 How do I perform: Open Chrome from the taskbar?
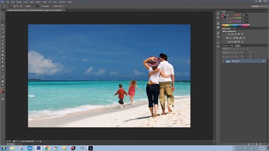[47, 148]
